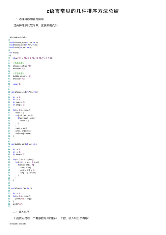This screenshot has height=235, width=166.
Task: Click the sentence "下面代码是在一个有序数组中的插入一个数，插入后仍然有序："
Action: coord(51,218)
